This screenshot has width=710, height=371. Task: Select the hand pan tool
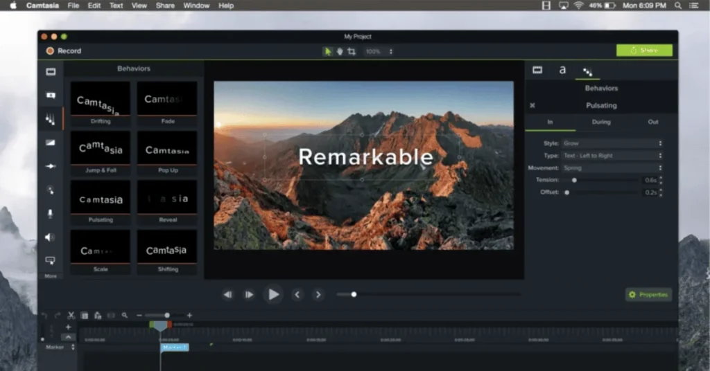(340, 51)
